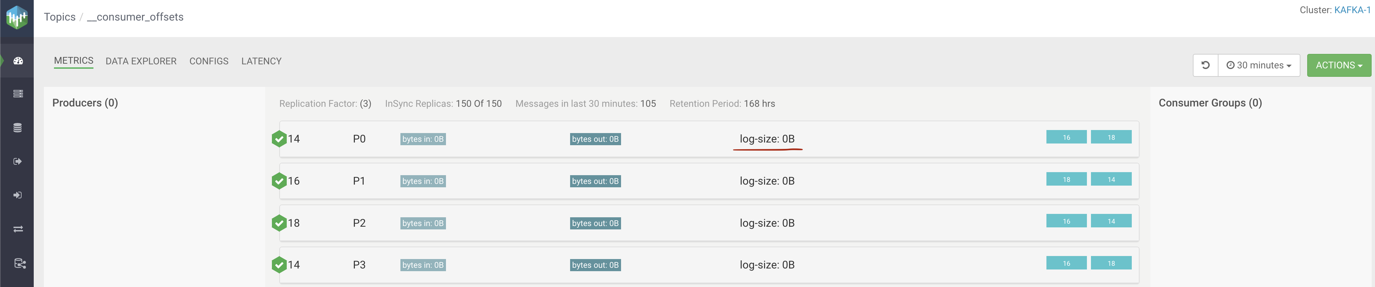Open the server-rack icon in sidebar

point(18,94)
